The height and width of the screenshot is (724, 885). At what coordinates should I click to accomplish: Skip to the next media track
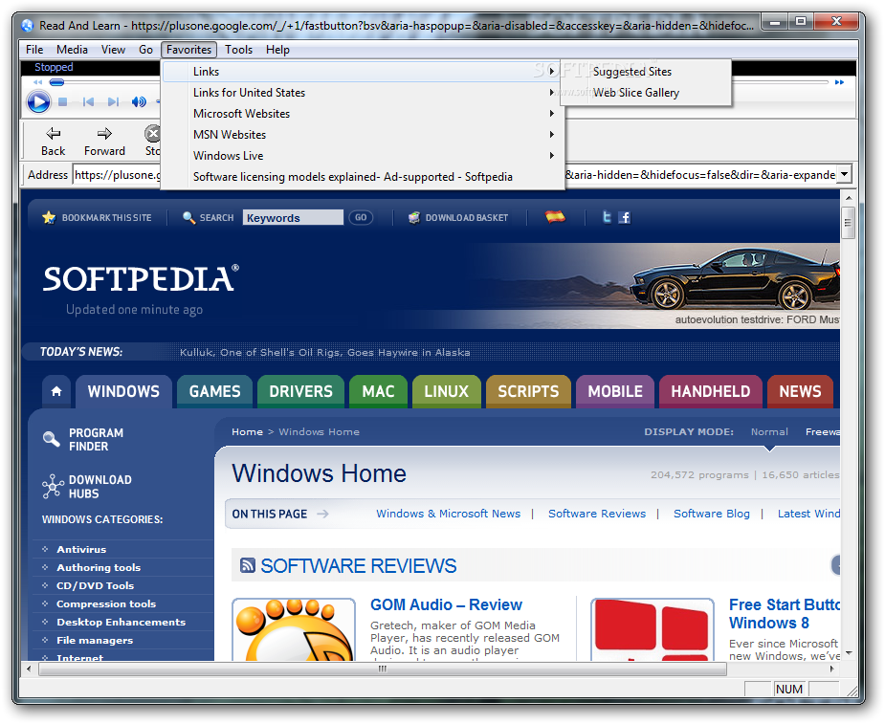click(x=113, y=102)
